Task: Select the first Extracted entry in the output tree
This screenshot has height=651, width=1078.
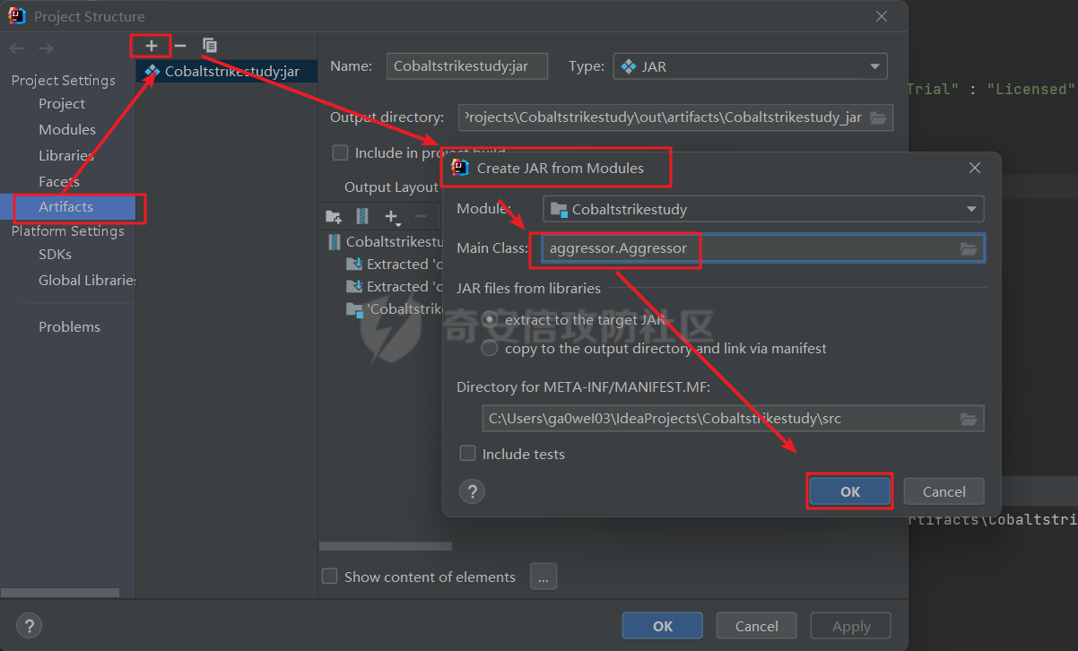Action: 395,265
